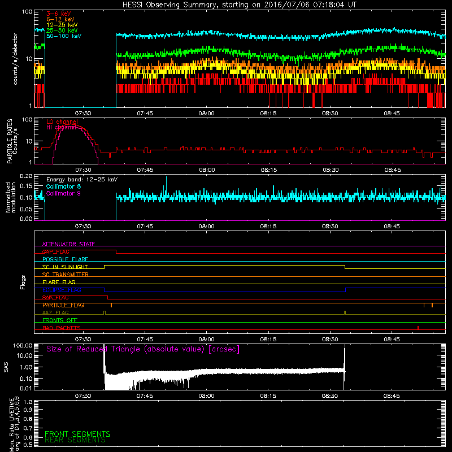
Task: Click '07:45' under the particle rates plot
Action: (x=145, y=170)
